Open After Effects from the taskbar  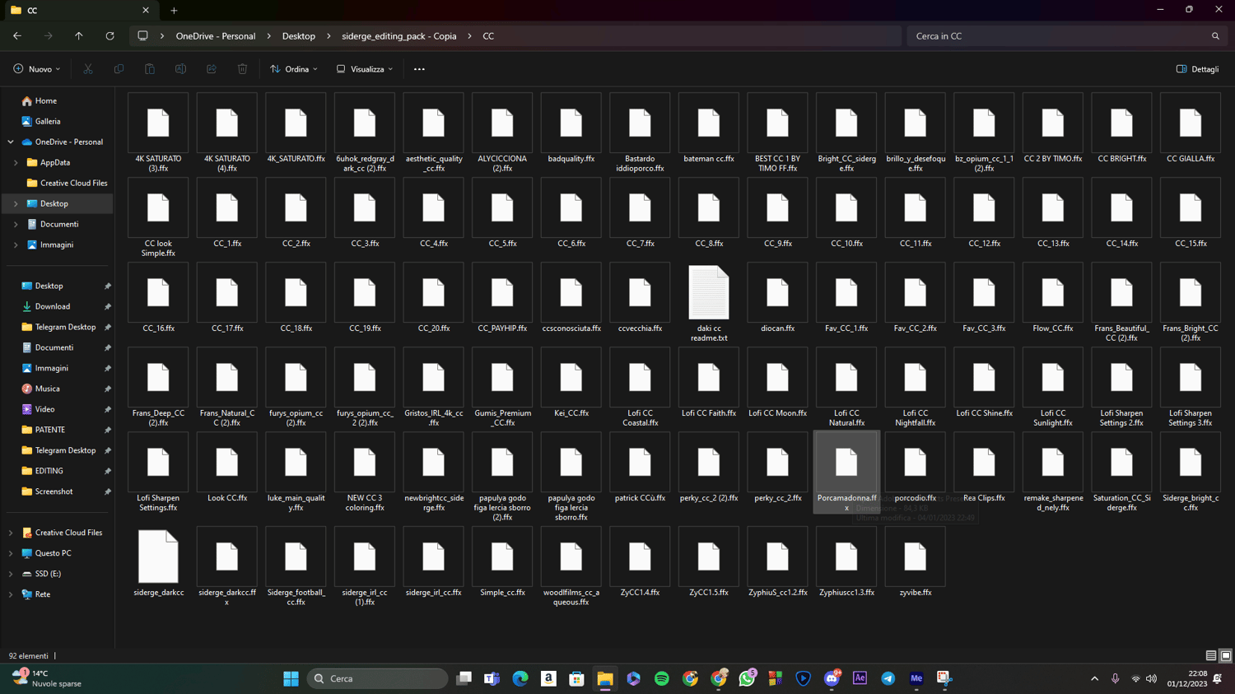[860, 678]
